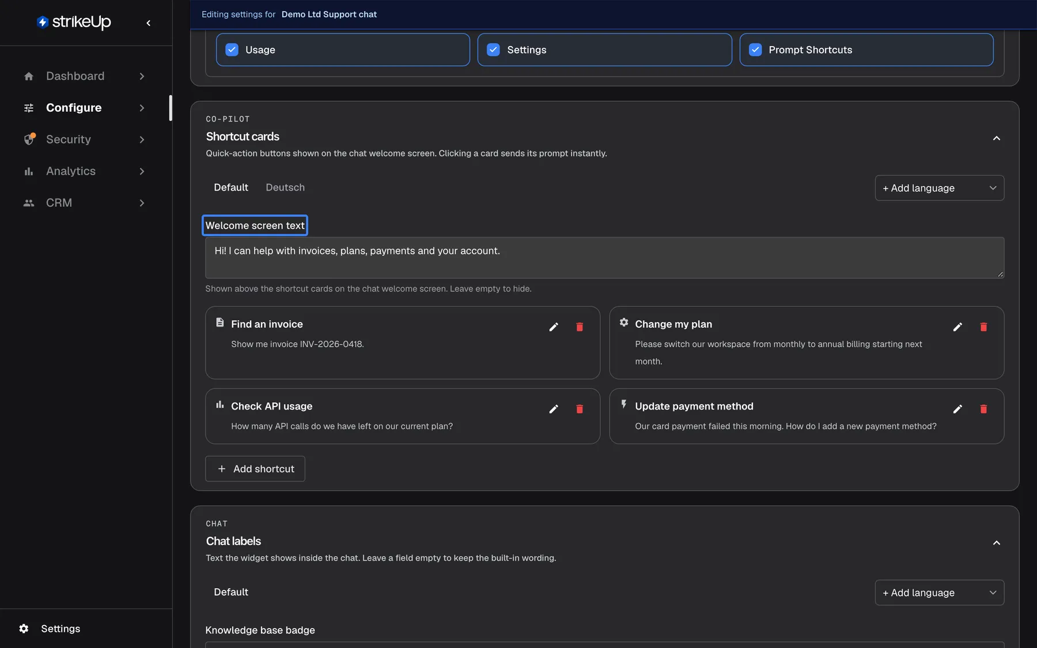Click the Demo Ltd Support chat title
This screenshot has width=1037, height=648.
(329, 14)
